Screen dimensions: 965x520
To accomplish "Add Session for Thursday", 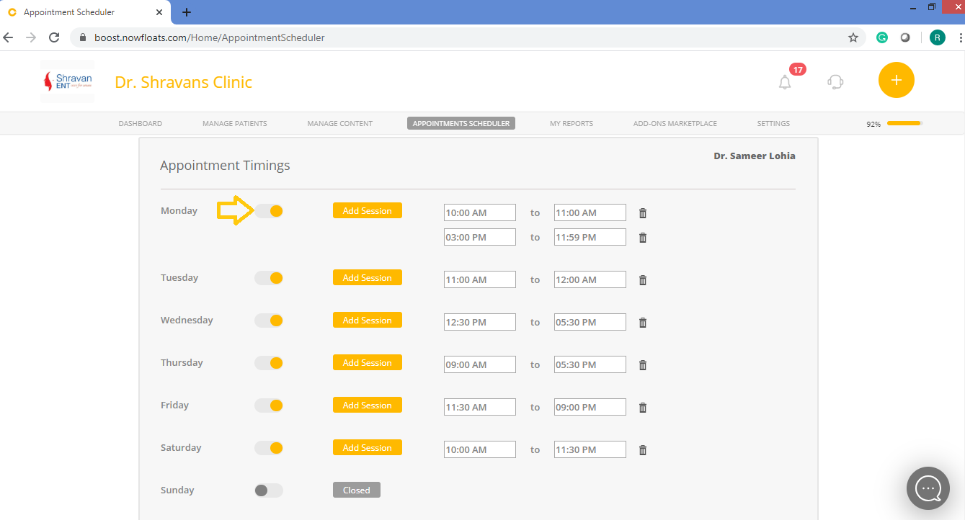I will click(368, 362).
